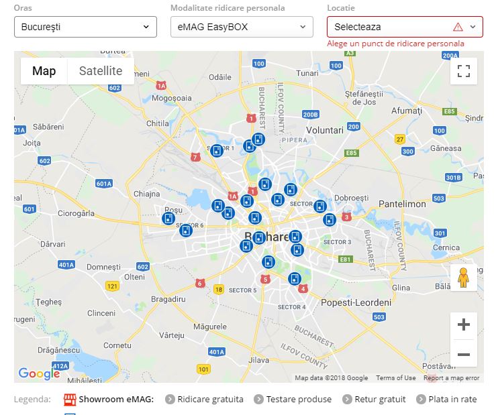Select the northernmost EasyBOX marker near Pipera
The width and height of the screenshot is (496, 415).
pyautogui.click(x=258, y=139)
